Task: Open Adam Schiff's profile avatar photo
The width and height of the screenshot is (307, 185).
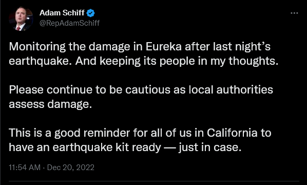Action: pos(21,19)
